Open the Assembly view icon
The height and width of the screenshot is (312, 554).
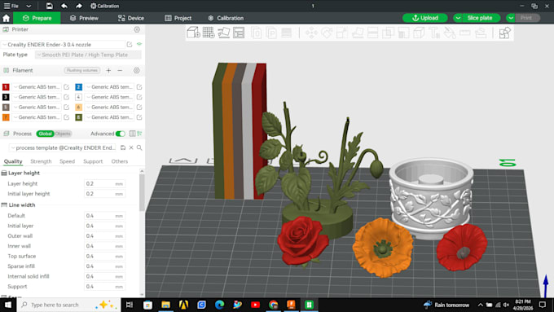(x=505, y=33)
